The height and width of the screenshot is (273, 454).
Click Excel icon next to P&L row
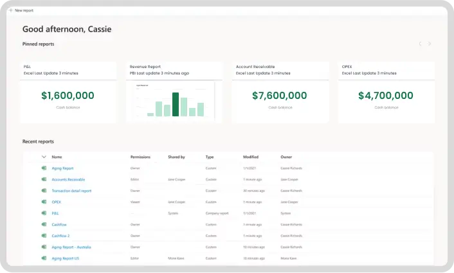(44, 213)
